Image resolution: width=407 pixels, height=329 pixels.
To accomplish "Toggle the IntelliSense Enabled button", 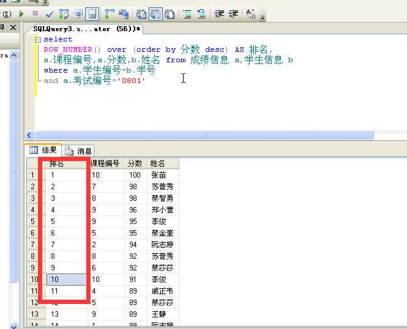I will (x=92, y=14).
